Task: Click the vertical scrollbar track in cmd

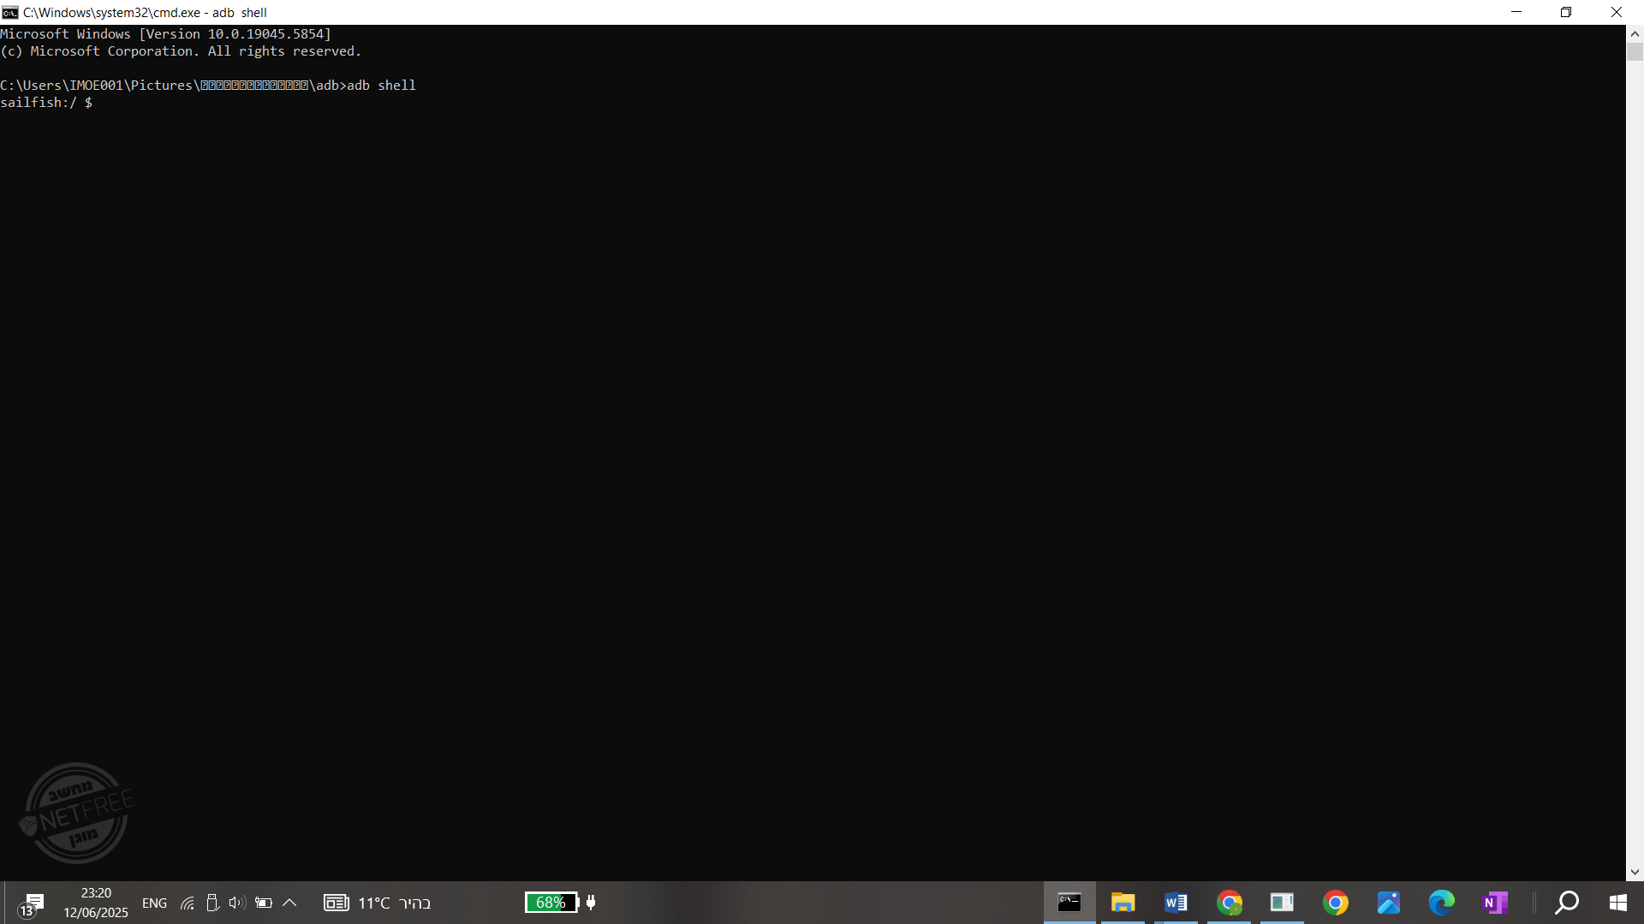Action: click(x=1635, y=462)
